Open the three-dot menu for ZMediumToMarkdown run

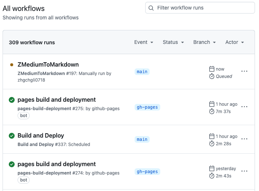(x=244, y=71)
